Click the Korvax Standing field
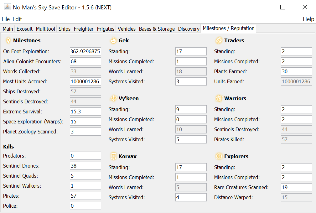 tap(191, 167)
